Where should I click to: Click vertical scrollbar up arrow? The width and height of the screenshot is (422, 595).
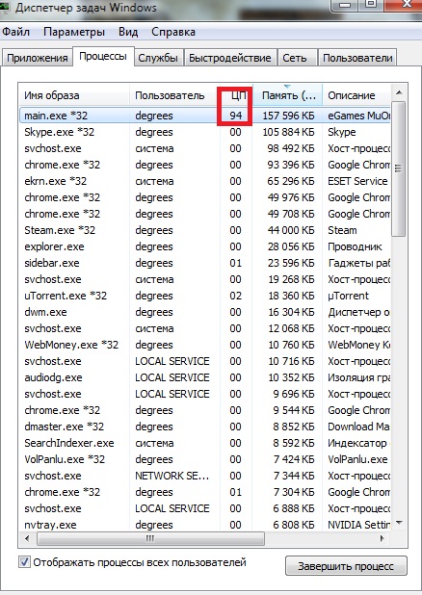(399, 92)
